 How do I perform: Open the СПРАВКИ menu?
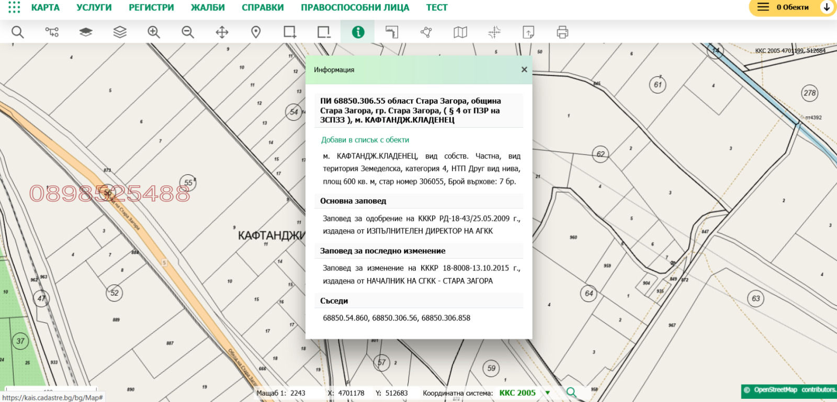(x=263, y=7)
